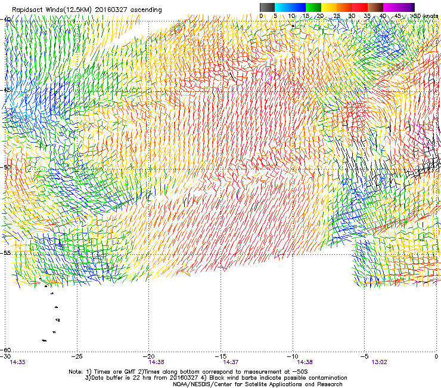Click the purple 45-50 knots legend swatch
Viewport: 441px width, 388px height.
[x=406, y=7]
